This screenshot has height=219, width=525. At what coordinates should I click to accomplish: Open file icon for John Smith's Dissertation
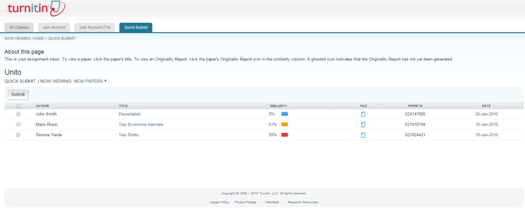click(363, 114)
